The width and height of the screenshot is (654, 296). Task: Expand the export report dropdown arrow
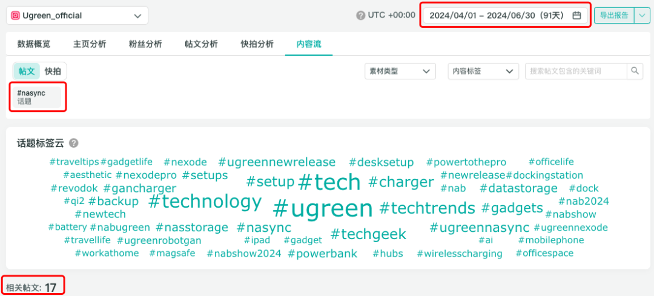(641, 15)
